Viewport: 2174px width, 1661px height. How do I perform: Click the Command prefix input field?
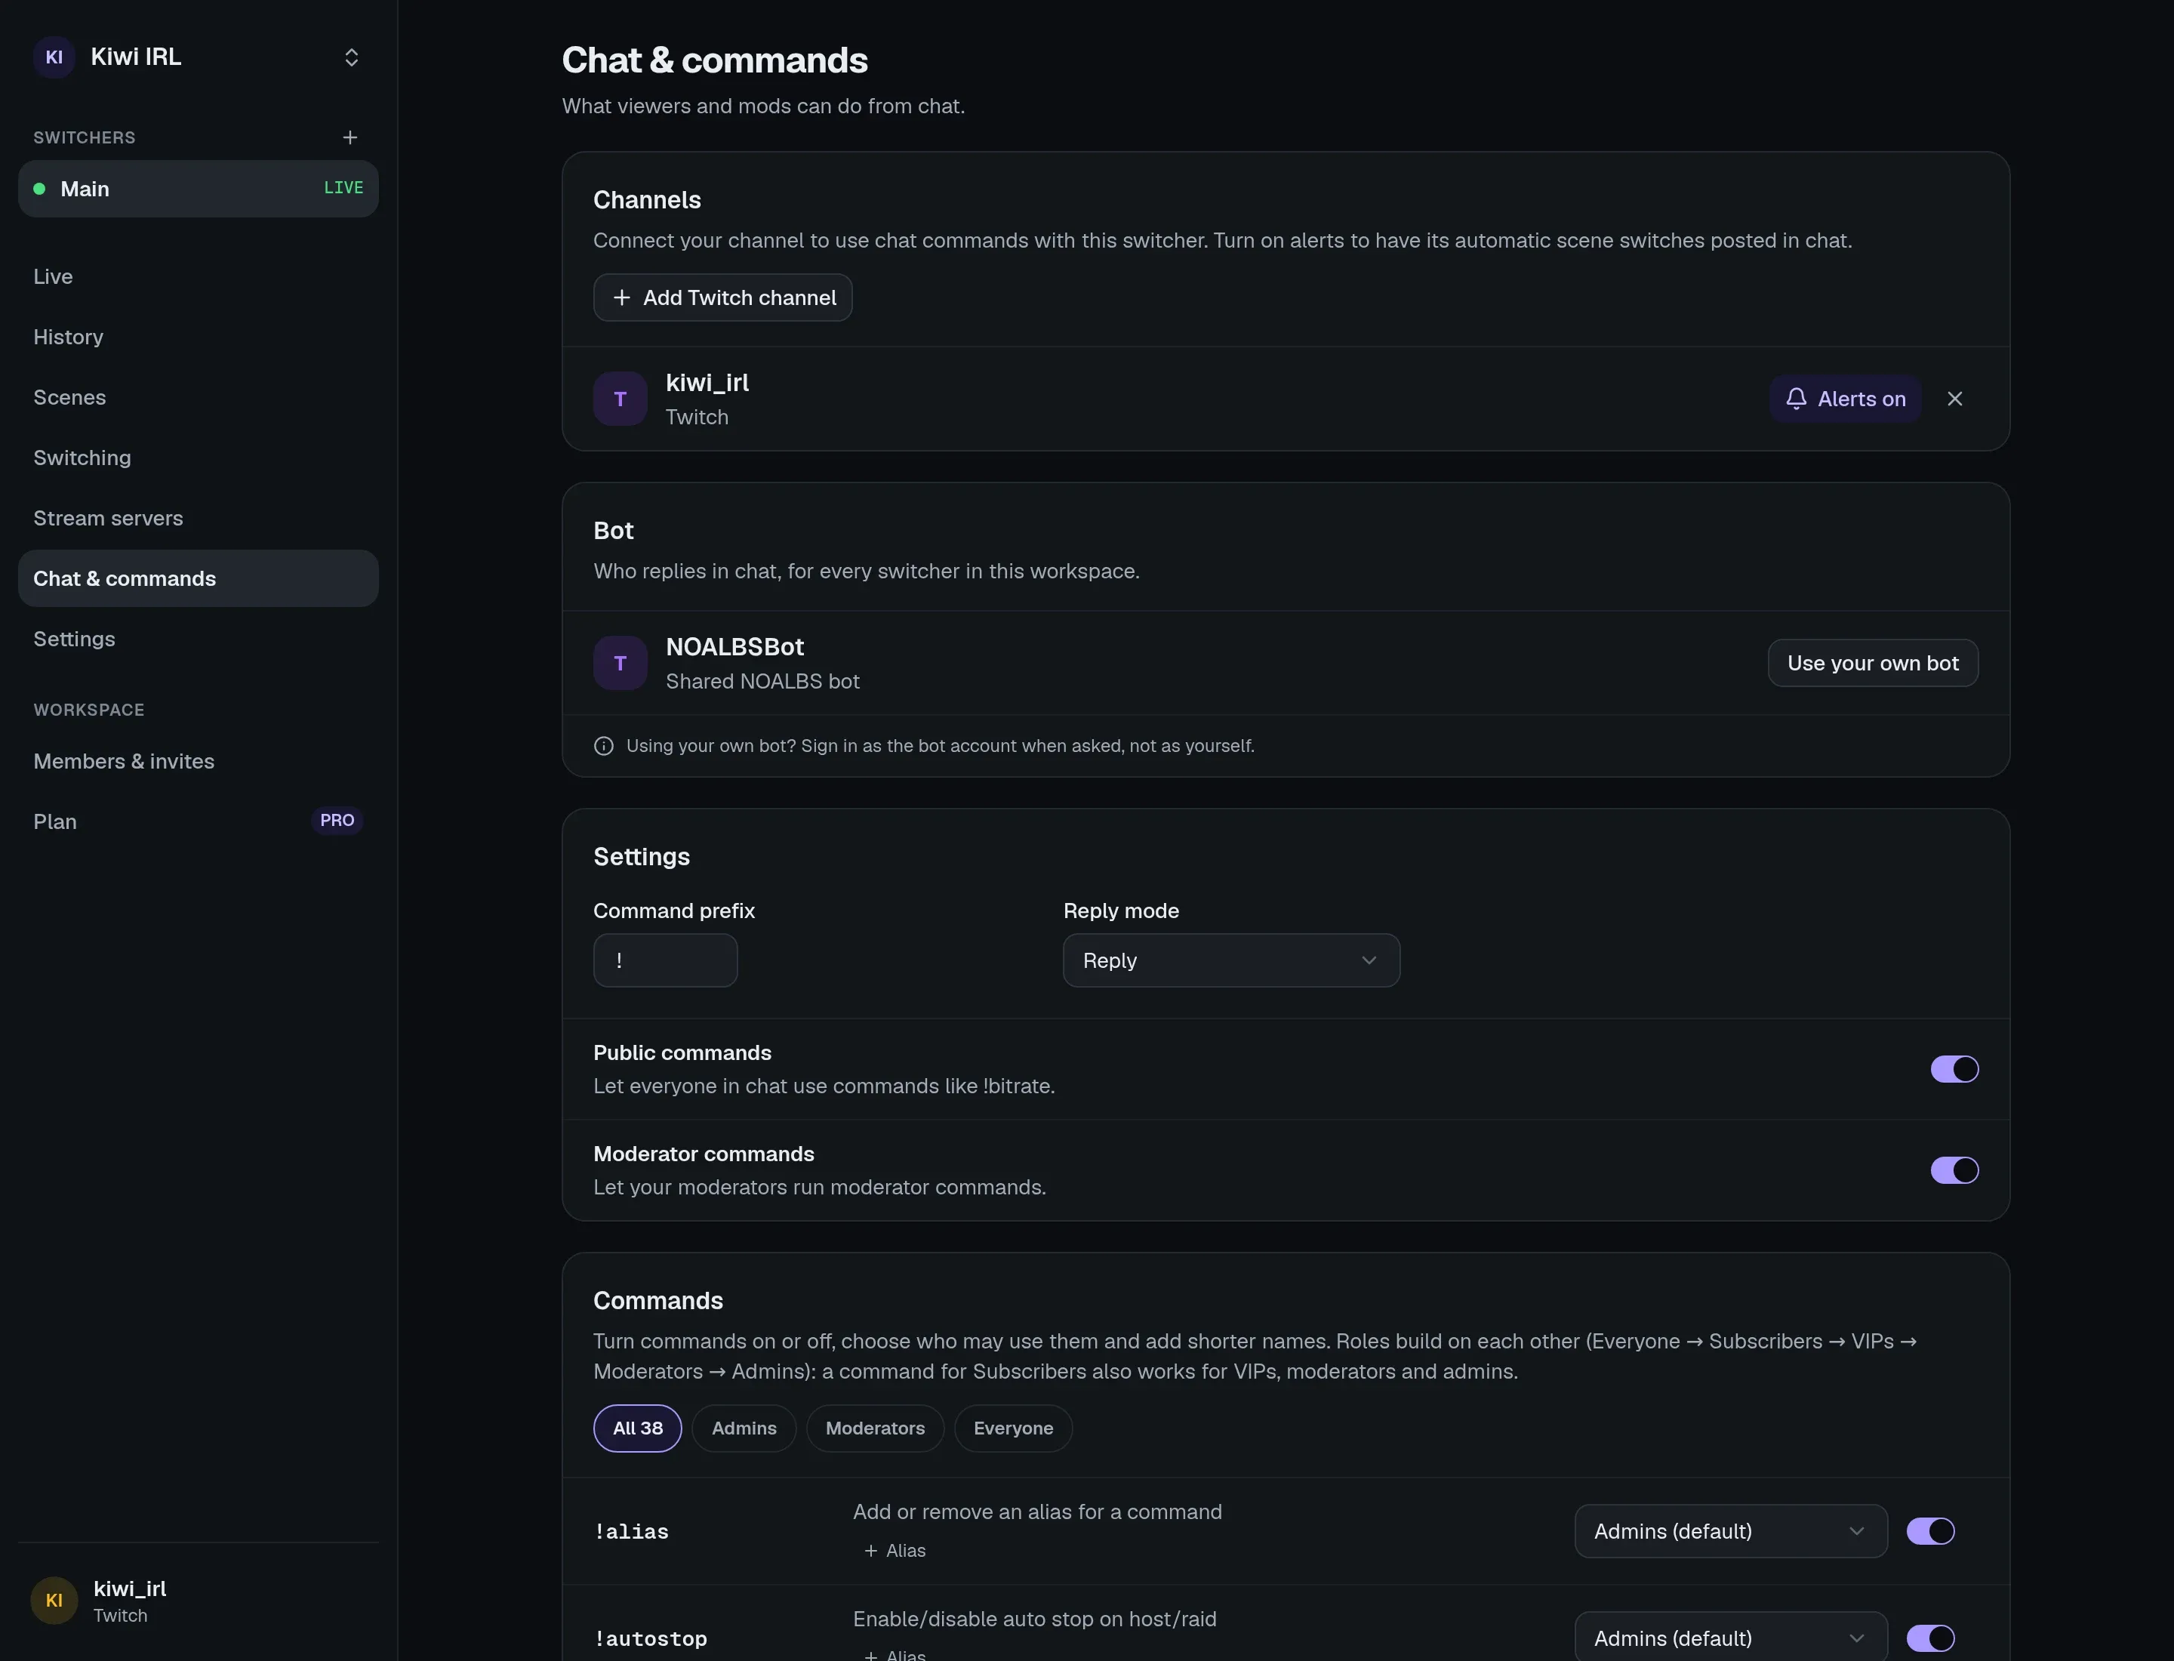coord(665,960)
